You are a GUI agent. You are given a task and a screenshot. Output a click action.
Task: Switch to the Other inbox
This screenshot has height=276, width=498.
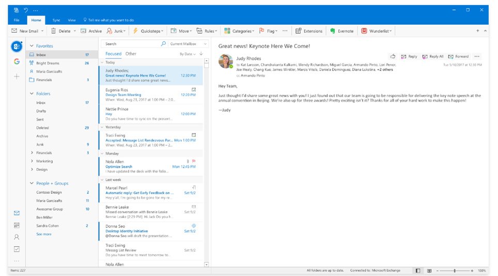[131, 54]
